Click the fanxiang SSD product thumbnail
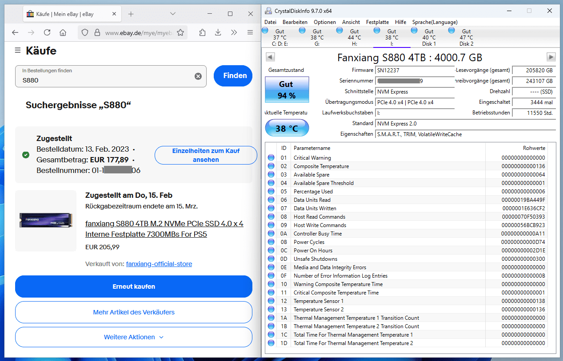Screen dimensions: 563x361 coord(46,221)
